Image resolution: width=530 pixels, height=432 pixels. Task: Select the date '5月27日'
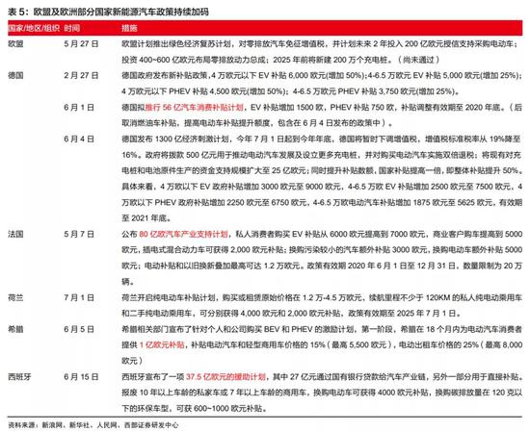[x=81, y=44]
